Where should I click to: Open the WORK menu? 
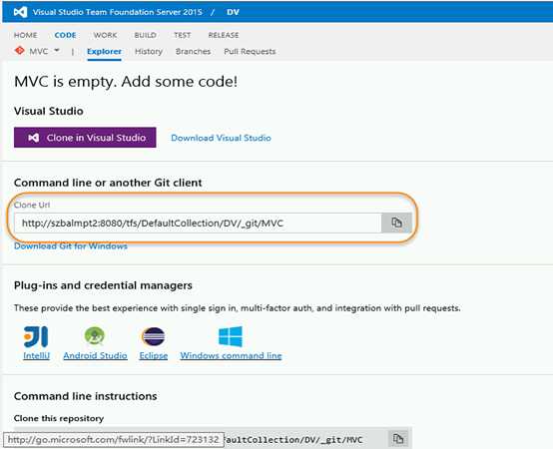(x=105, y=35)
